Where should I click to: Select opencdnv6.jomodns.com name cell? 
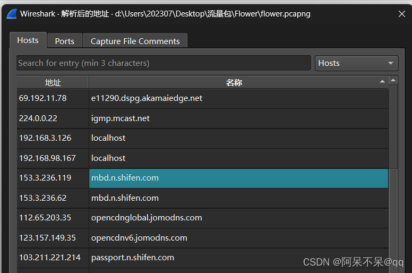tap(238, 238)
